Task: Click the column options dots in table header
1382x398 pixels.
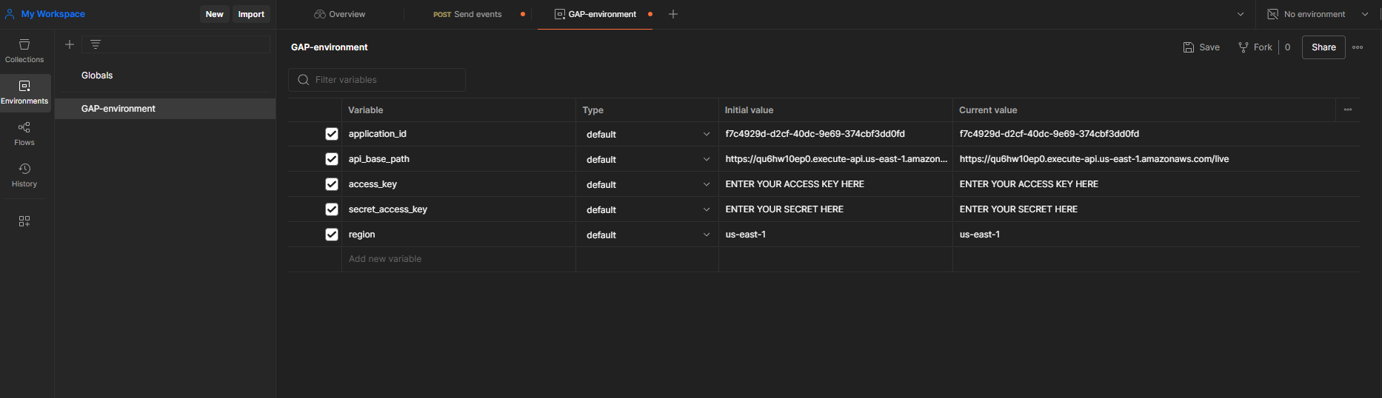Action: 1348,109
